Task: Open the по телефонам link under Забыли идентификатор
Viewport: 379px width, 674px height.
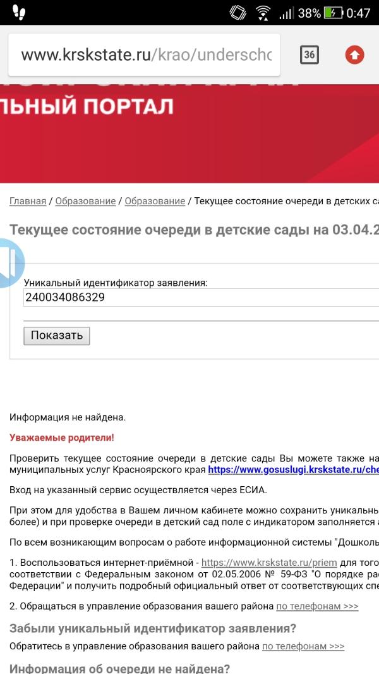Action: (x=303, y=646)
